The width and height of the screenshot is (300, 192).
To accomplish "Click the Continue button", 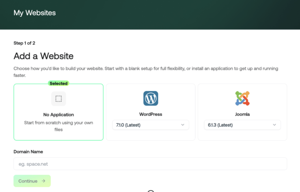I will (x=32, y=181).
